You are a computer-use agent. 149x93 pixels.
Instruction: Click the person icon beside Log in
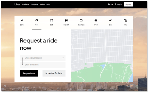point(115,4)
